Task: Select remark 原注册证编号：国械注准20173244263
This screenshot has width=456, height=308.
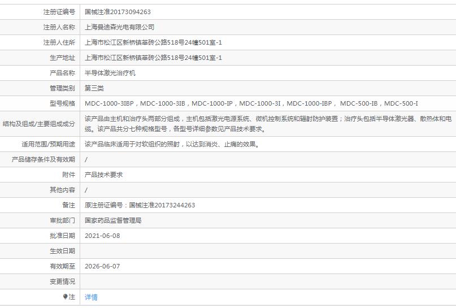Action: click(x=140, y=205)
